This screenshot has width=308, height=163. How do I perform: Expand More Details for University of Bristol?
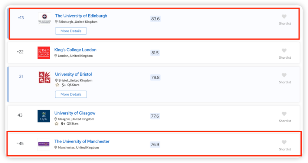pos(71,94)
